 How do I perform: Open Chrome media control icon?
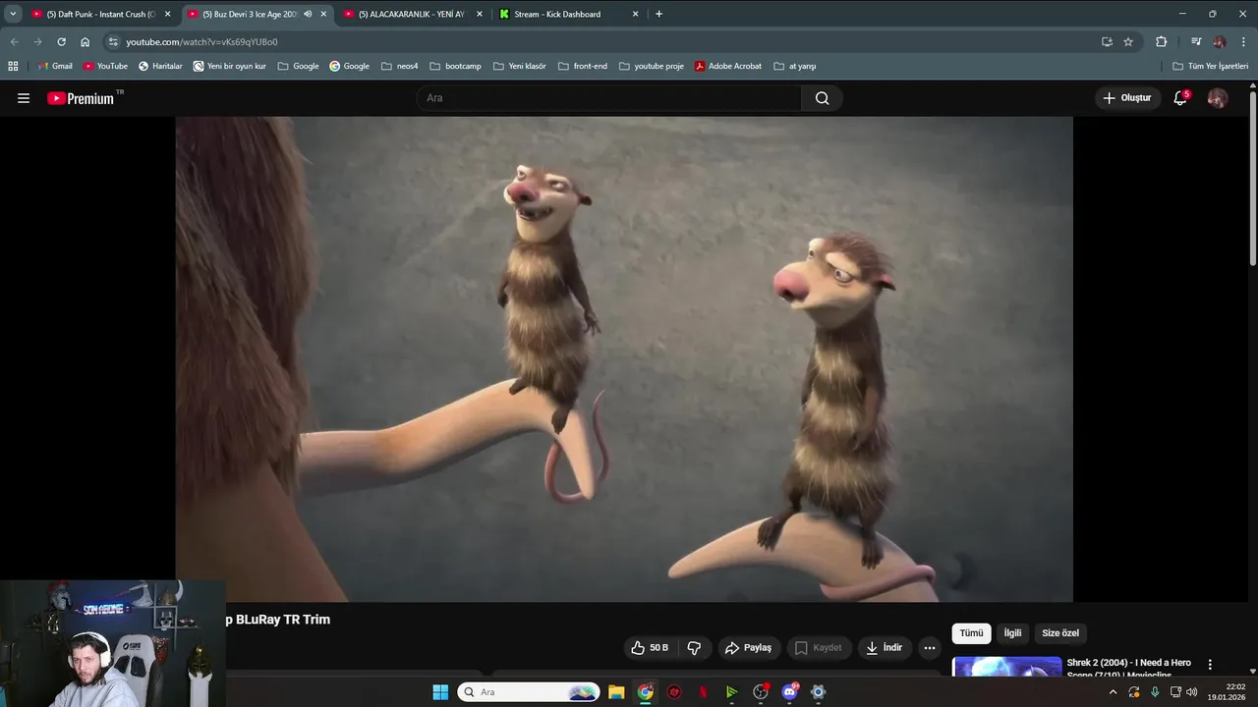1196,42
